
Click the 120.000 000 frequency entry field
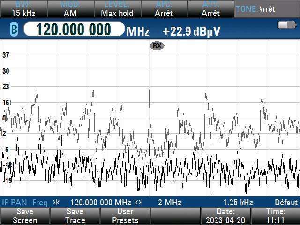[x=73, y=30]
